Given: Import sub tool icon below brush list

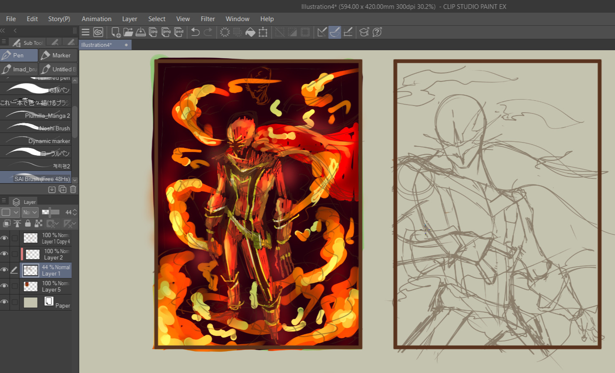Looking at the screenshot, I should [52, 189].
